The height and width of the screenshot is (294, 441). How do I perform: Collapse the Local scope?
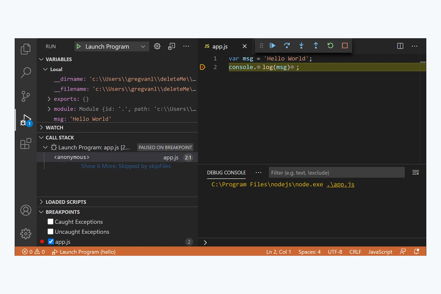[x=46, y=69]
